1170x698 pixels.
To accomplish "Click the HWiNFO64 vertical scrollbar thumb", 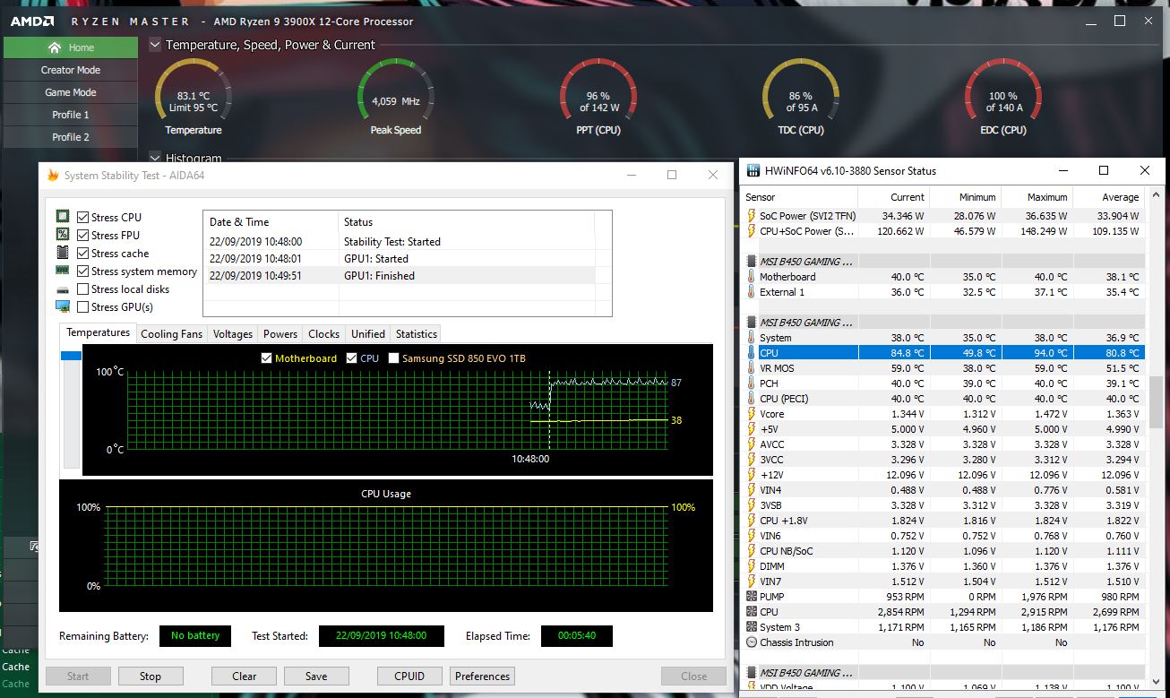I will tap(1157, 403).
